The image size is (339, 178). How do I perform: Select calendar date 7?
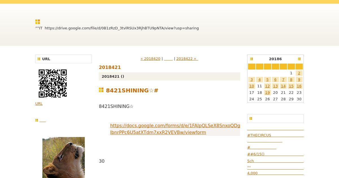click(283, 80)
